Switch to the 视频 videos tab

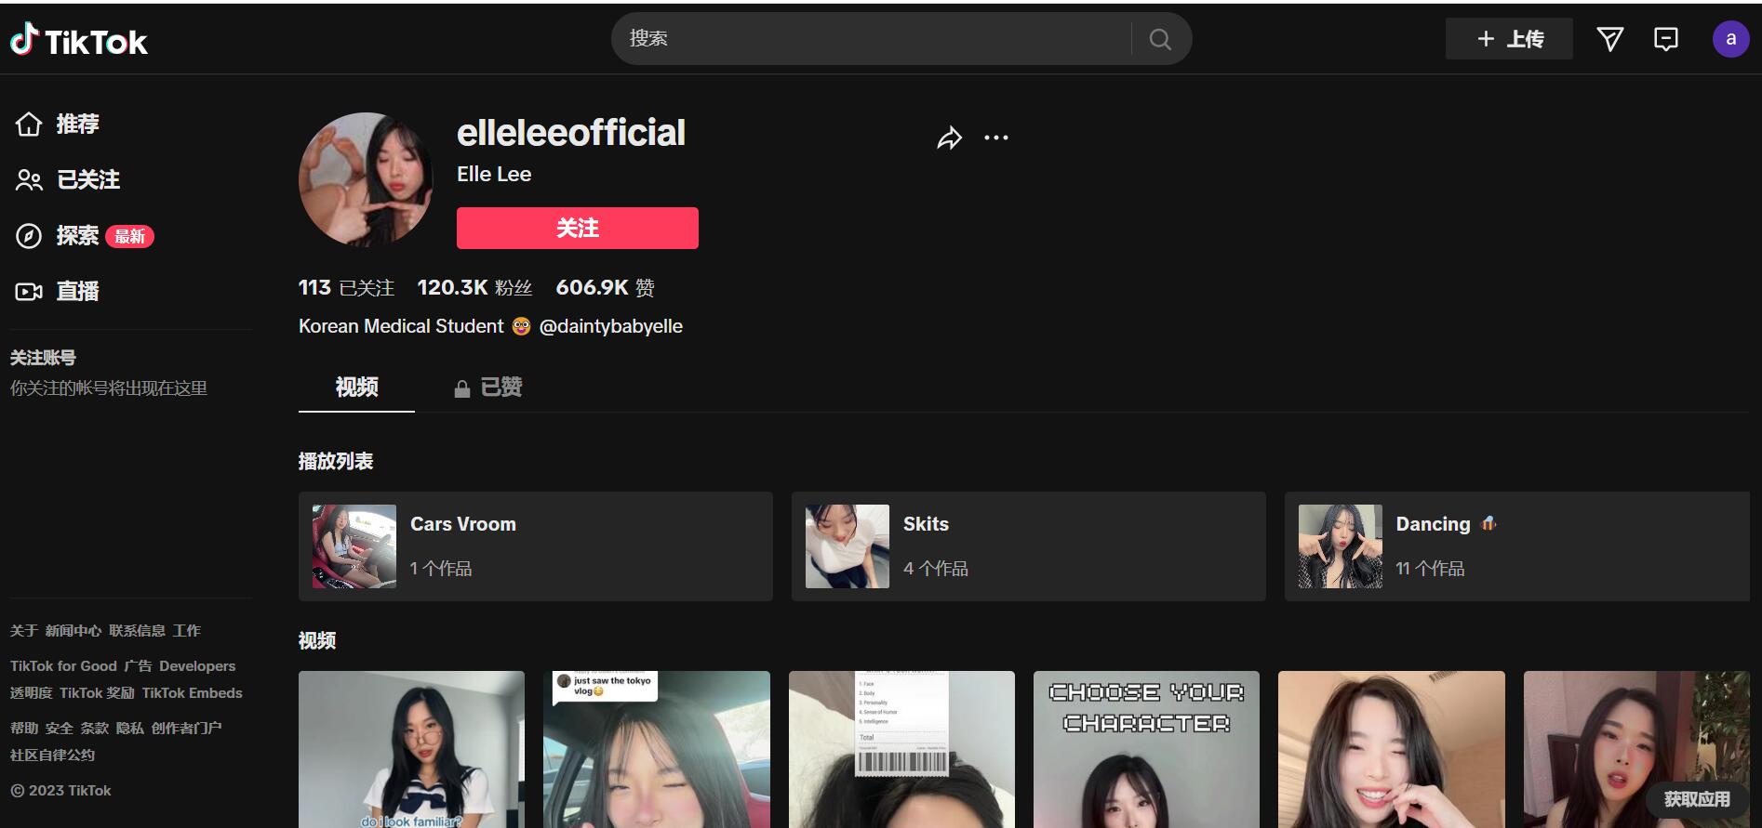click(356, 388)
